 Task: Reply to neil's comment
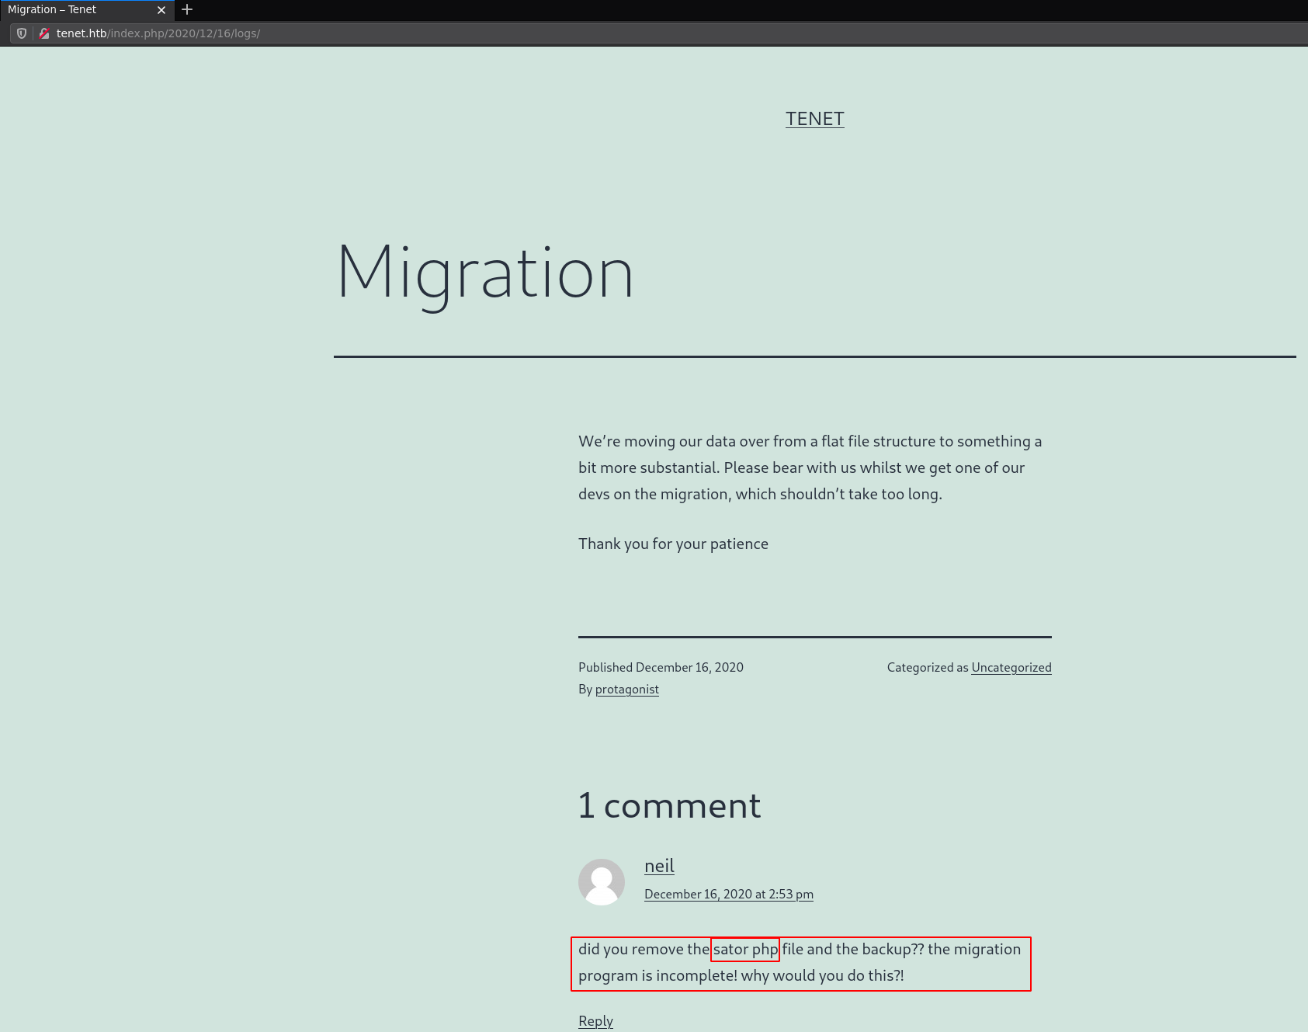595,1021
